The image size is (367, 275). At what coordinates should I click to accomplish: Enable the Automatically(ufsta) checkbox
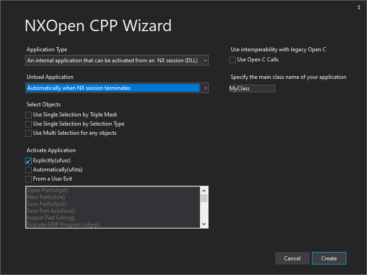tap(28, 170)
